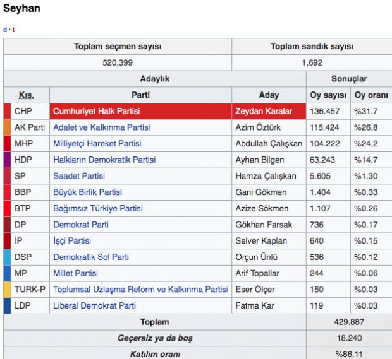Click the 'Adaylık' section header
Image resolution: width=392 pixels, height=359 pixels.
coord(155,79)
